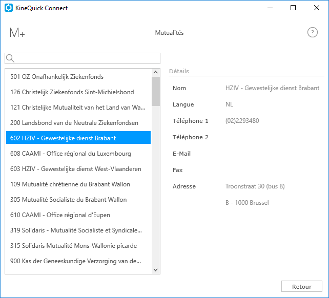This screenshot has height=298, width=329.
Task: Select 603 HZIV Gewestelijke dienst West-Vlaanderen
Action: [x=78, y=169]
